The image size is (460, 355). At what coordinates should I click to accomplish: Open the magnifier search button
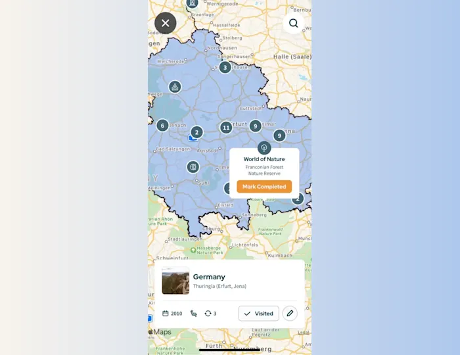coord(293,23)
